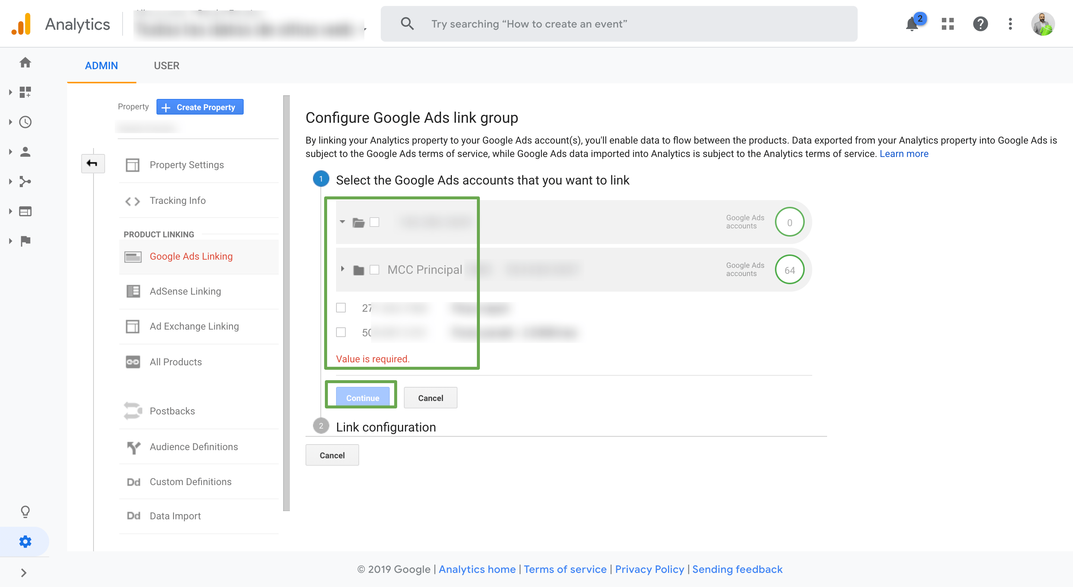Check the account starting with 50
This screenshot has width=1073, height=587.
(341, 332)
